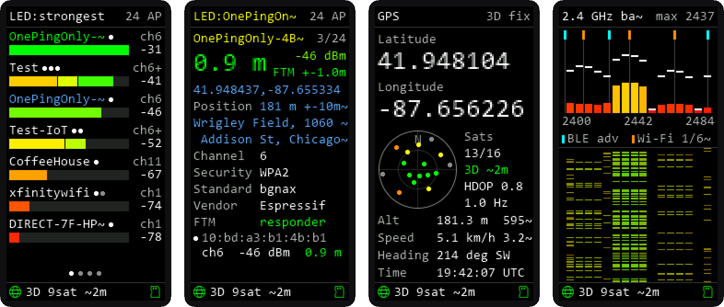Click the 3/24 counter

332,39
